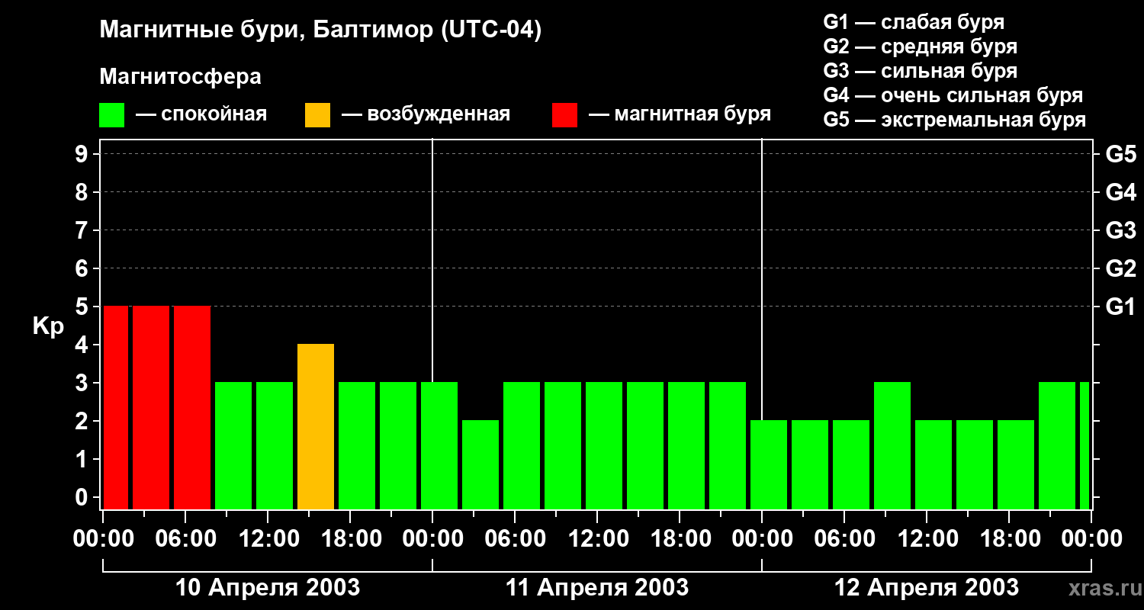Click the G2 label on the right axis
This screenshot has width=1144, height=610.
pos(1121,268)
